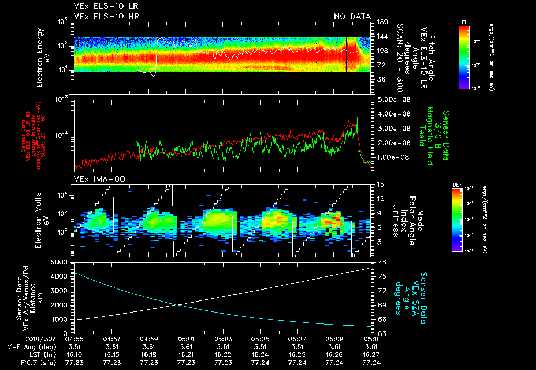Click the 05:05 time tick label
Image resolution: width=536 pixels, height=370 pixels.
[x=260, y=339]
